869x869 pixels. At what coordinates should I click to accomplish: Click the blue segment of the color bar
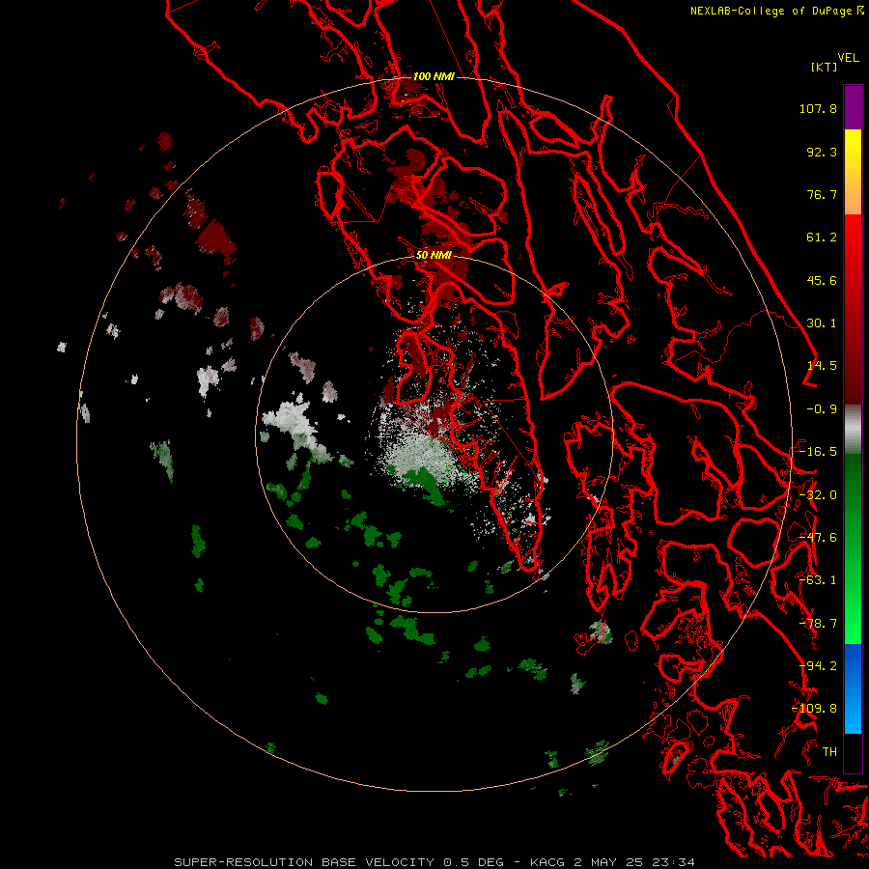click(853, 688)
